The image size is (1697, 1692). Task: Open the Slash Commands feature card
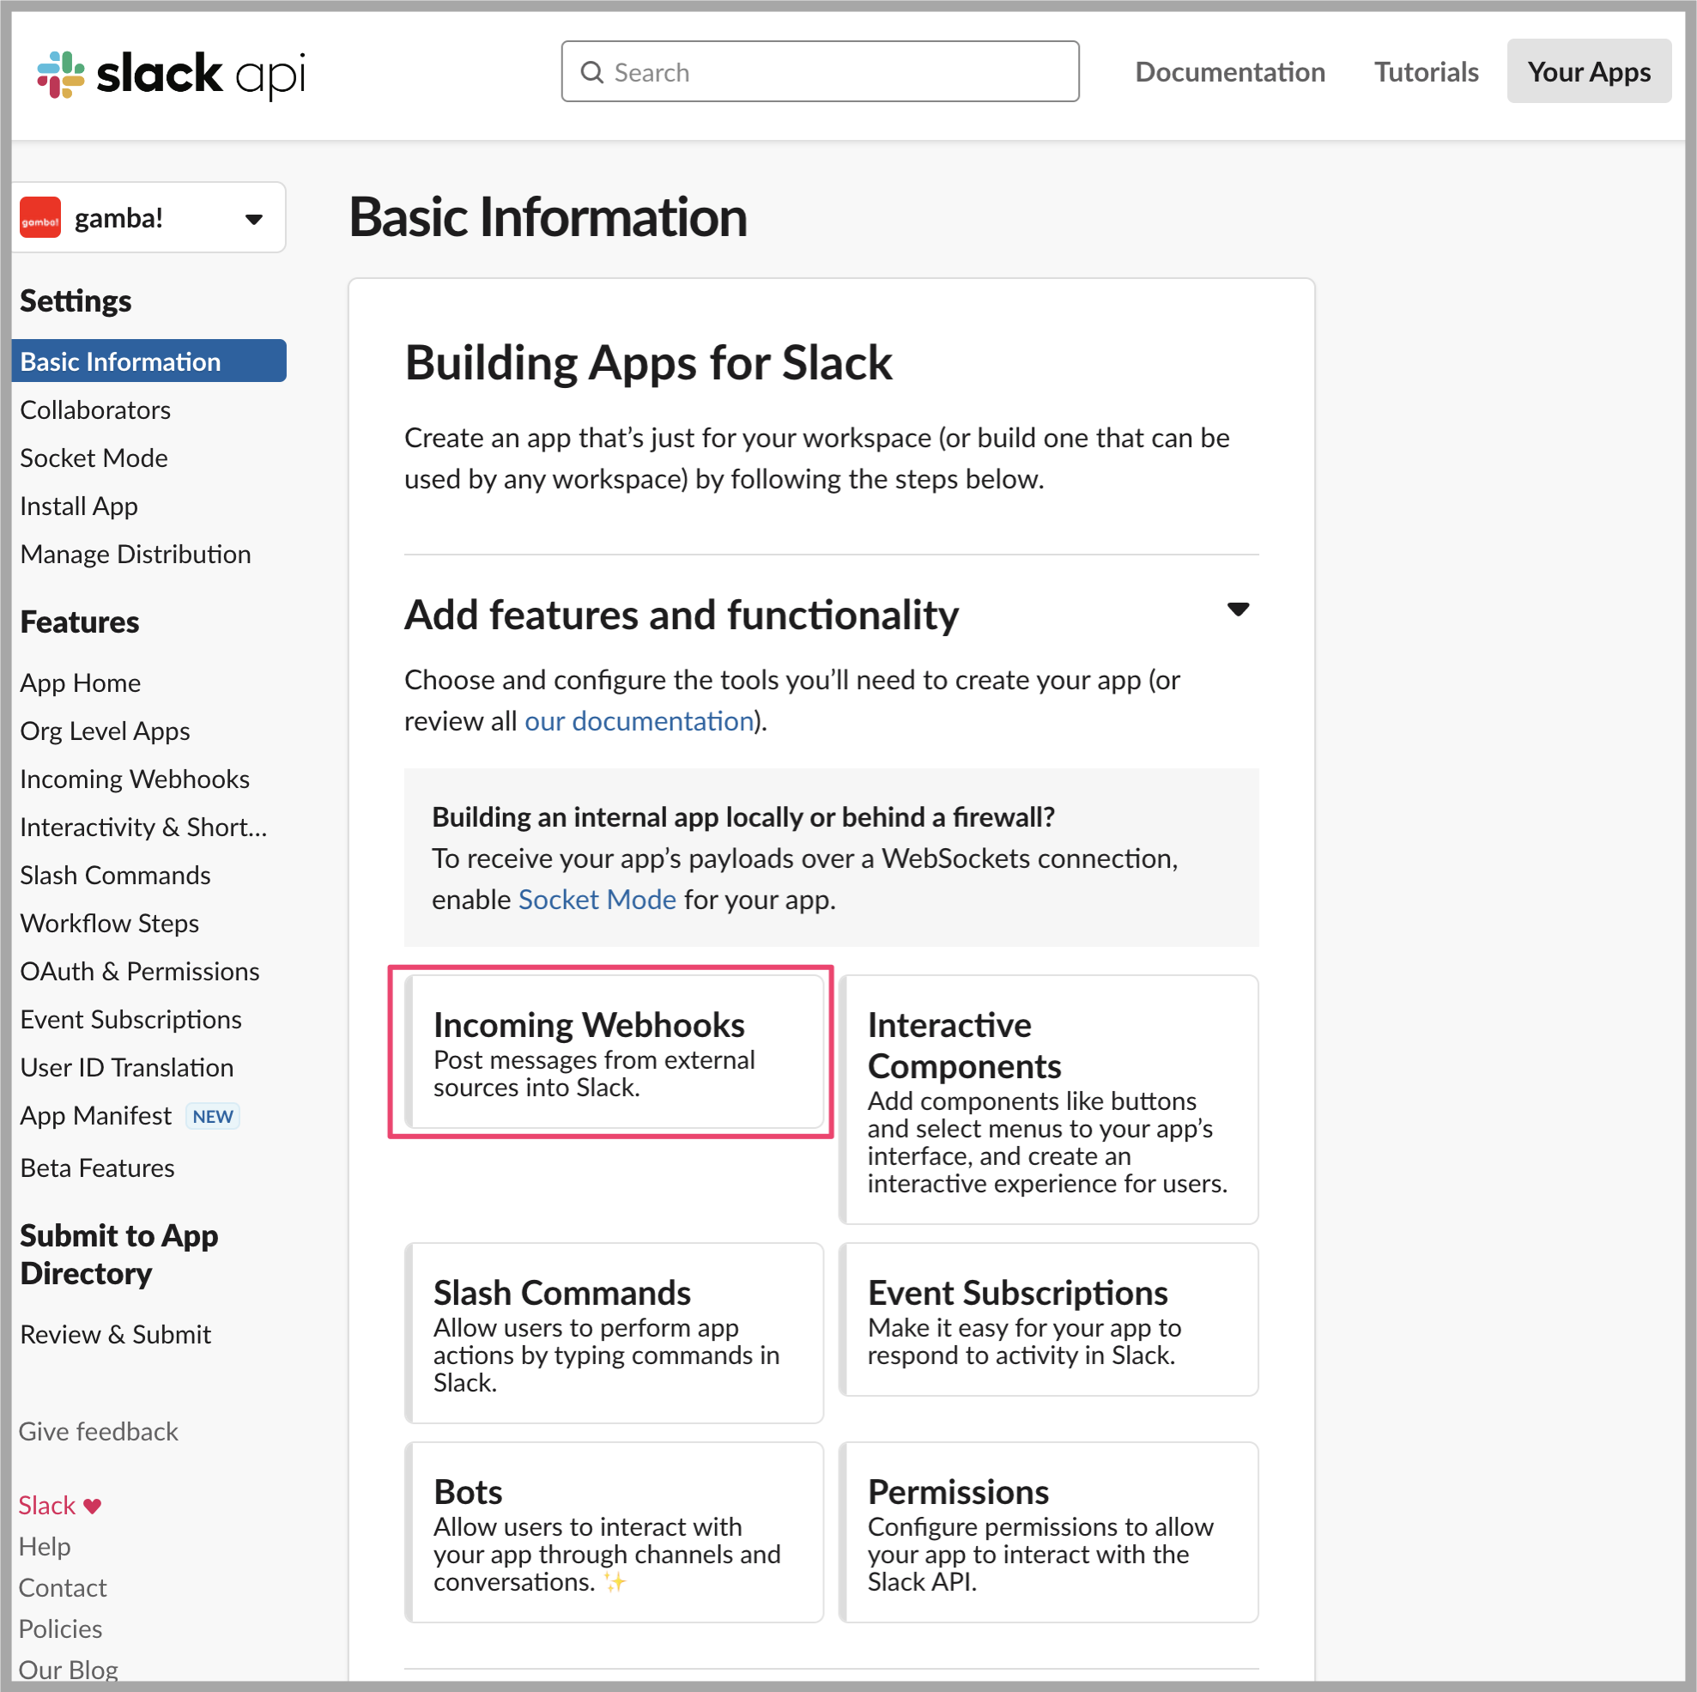pyautogui.click(x=614, y=1333)
